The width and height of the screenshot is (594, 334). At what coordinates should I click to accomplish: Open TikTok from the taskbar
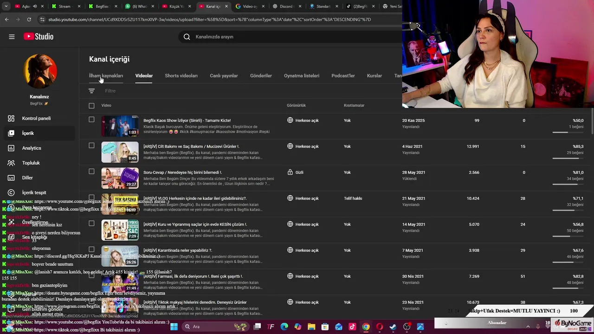352,327
